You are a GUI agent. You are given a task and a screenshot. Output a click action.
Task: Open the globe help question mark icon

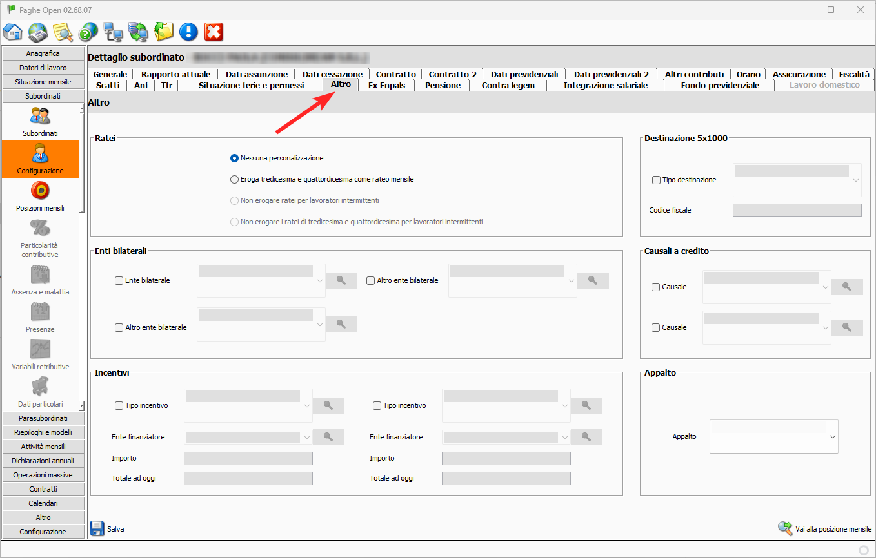point(88,32)
